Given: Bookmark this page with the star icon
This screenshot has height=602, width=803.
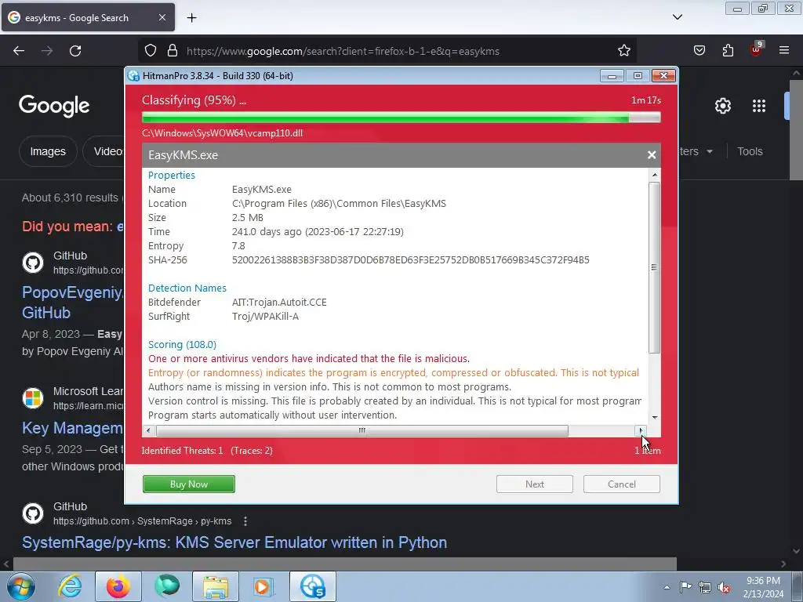Looking at the screenshot, I should tap(623, 51).
